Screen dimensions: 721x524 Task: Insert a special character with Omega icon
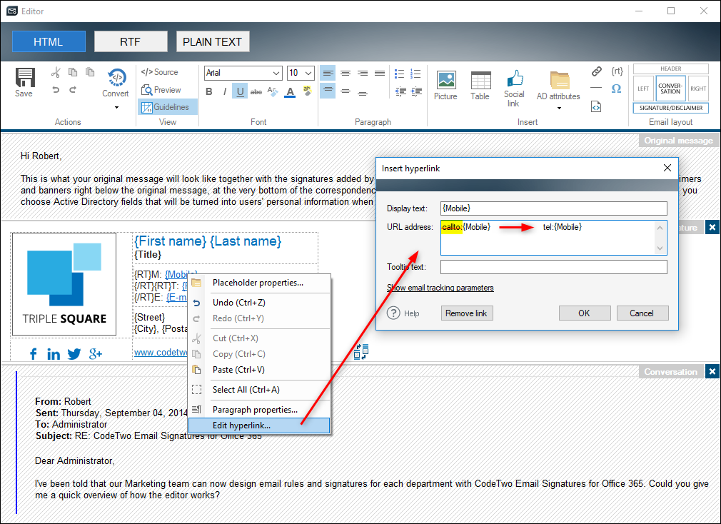[617, 89]
